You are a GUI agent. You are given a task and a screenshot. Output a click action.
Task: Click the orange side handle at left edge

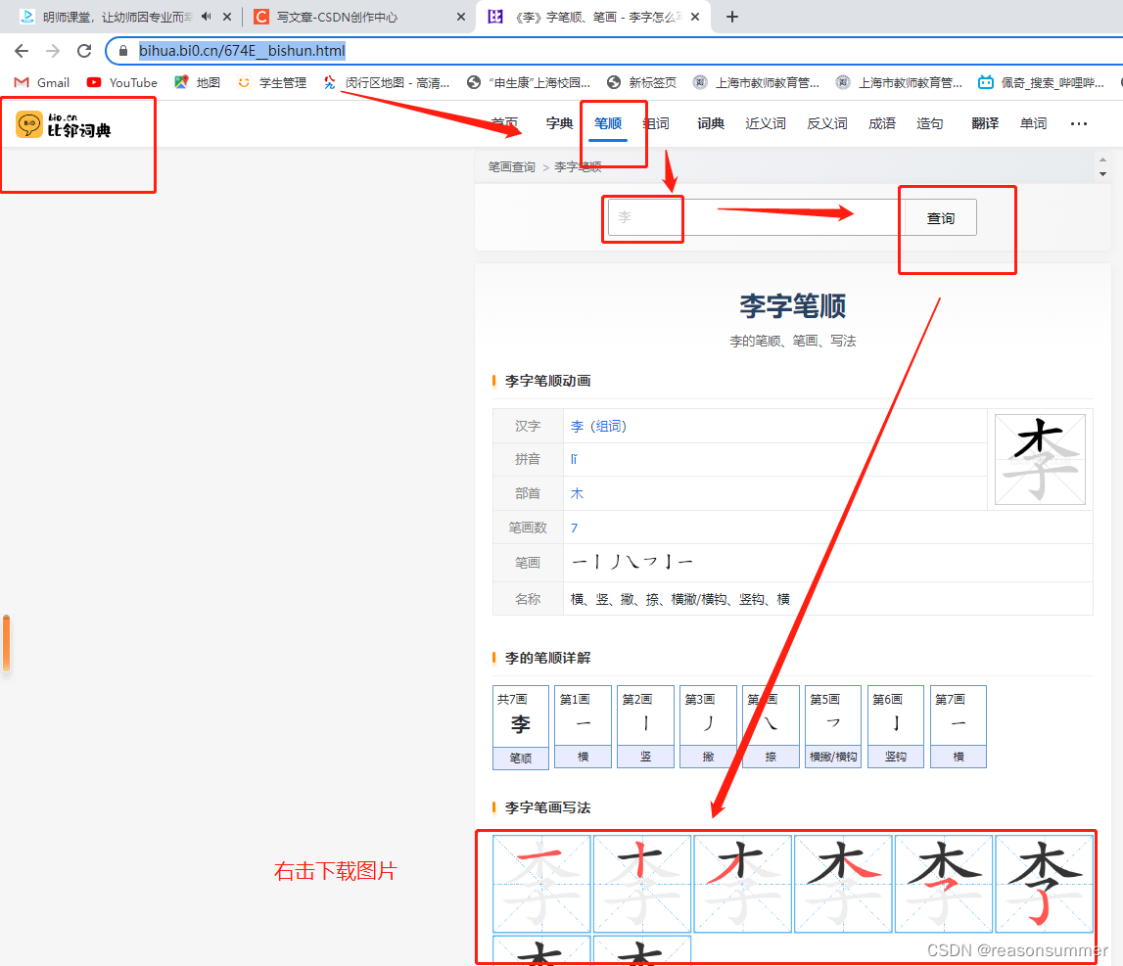(x=6, y=642)
